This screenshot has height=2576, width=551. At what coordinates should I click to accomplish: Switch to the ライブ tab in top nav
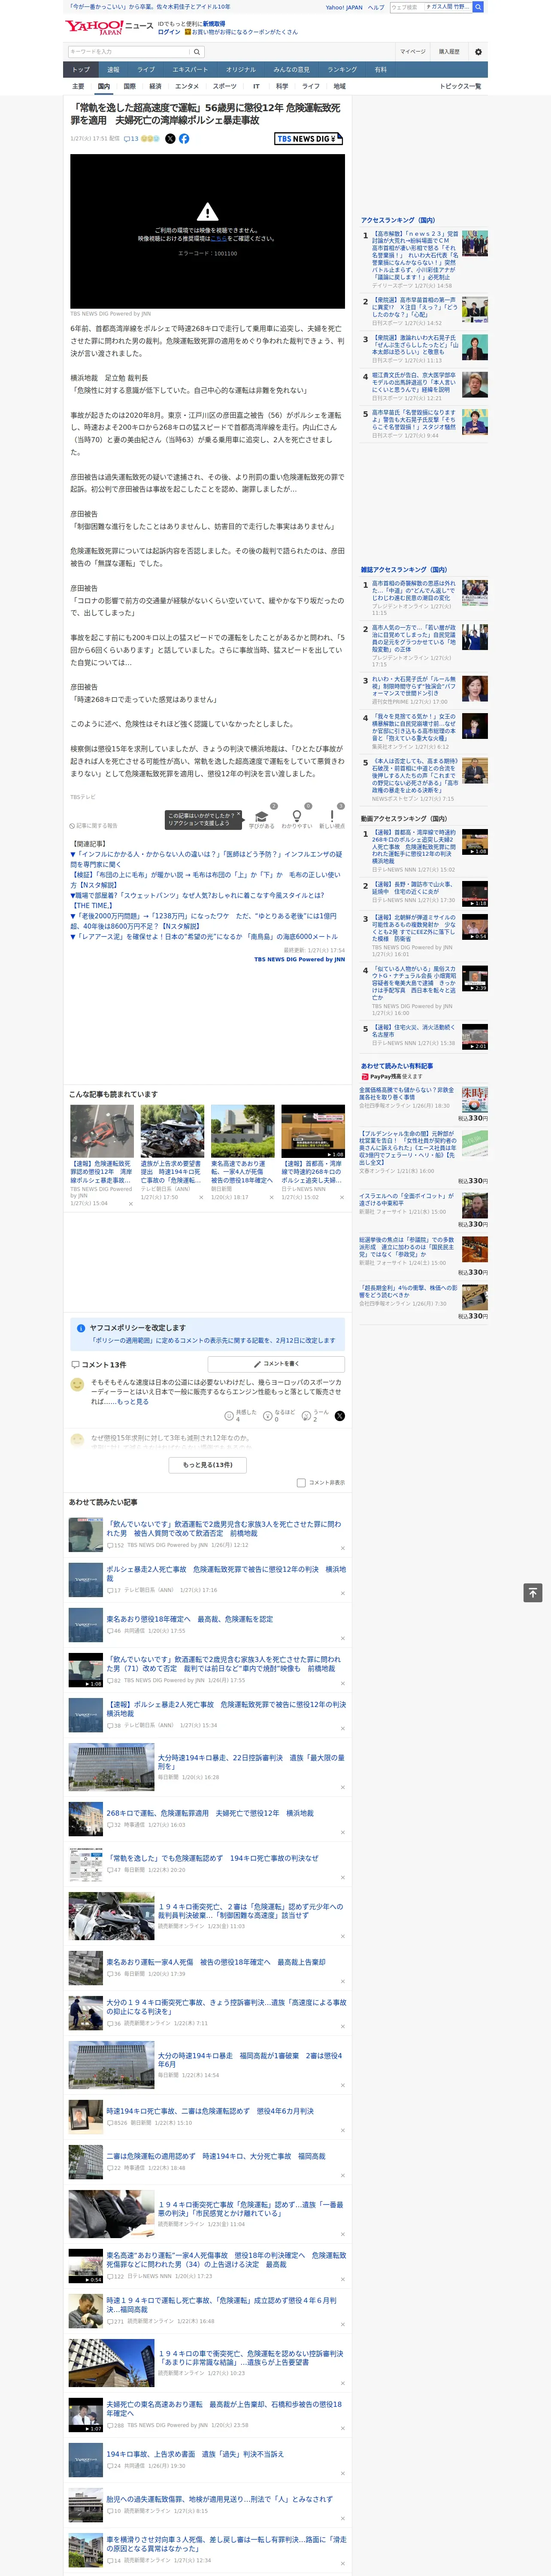pyautogui.click(x=146, y=70)
